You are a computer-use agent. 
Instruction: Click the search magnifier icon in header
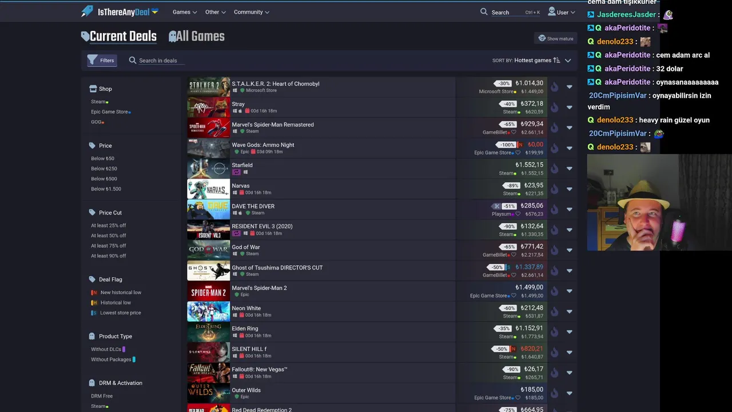484,11
